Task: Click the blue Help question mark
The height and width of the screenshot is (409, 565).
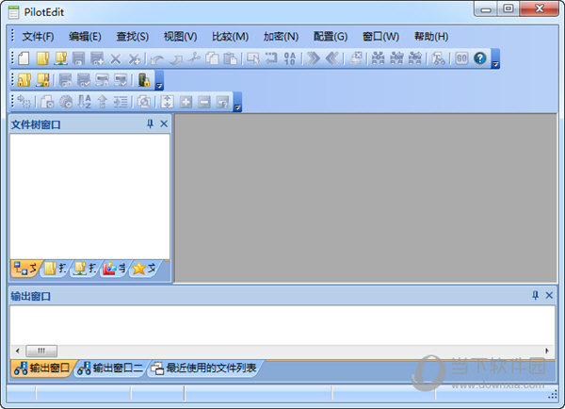Action: 480,58
